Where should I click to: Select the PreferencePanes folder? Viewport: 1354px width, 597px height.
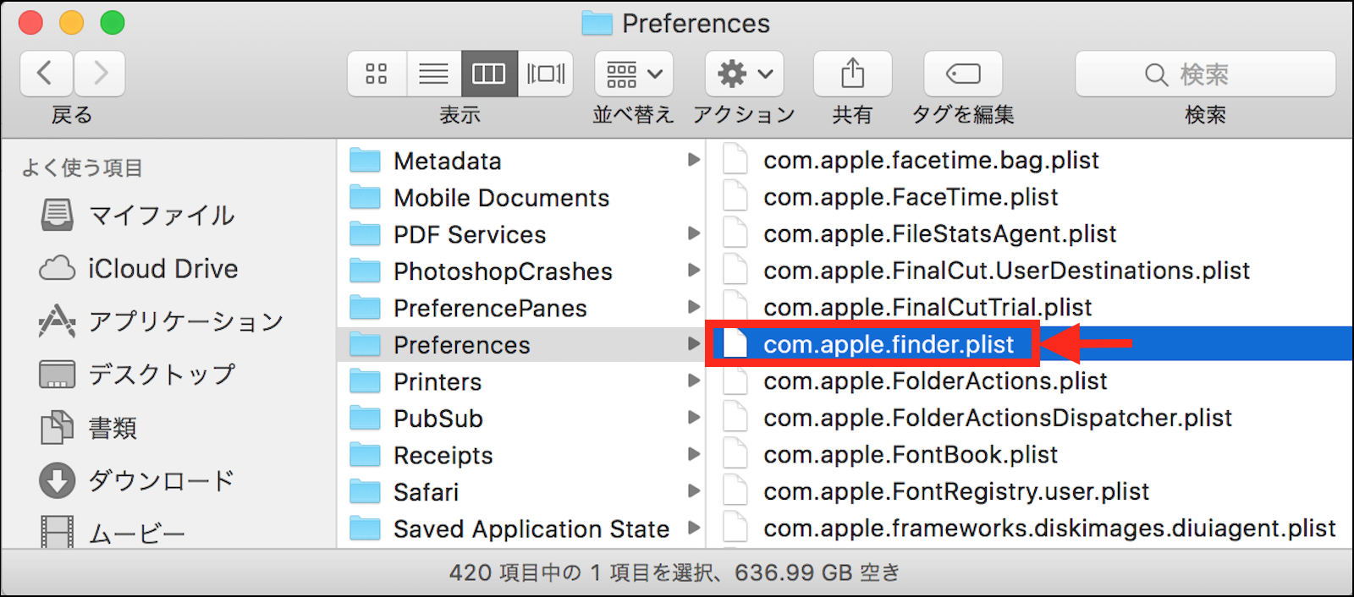pyautogui.click(x=490, y=309)
